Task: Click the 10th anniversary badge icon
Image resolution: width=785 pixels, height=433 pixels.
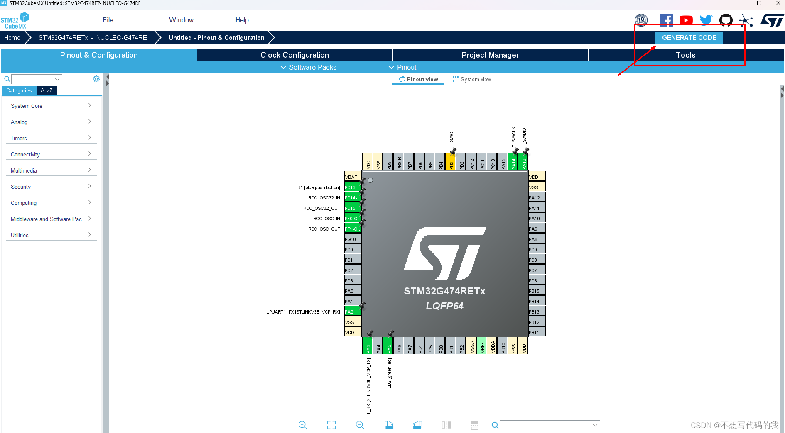Action: tap(641, 20)
